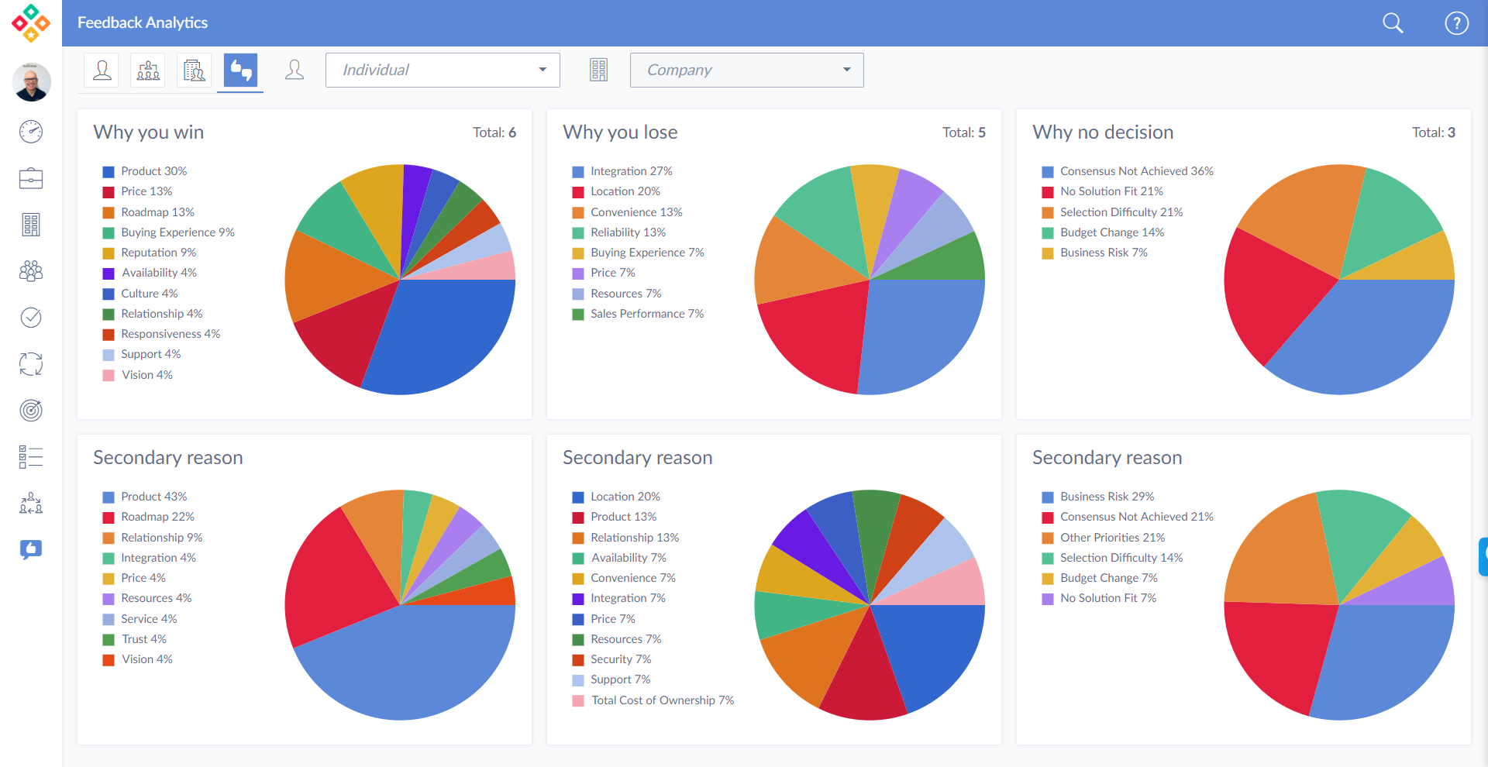
Task: Click the help question mark icon
Action: tap(1456, 23)
